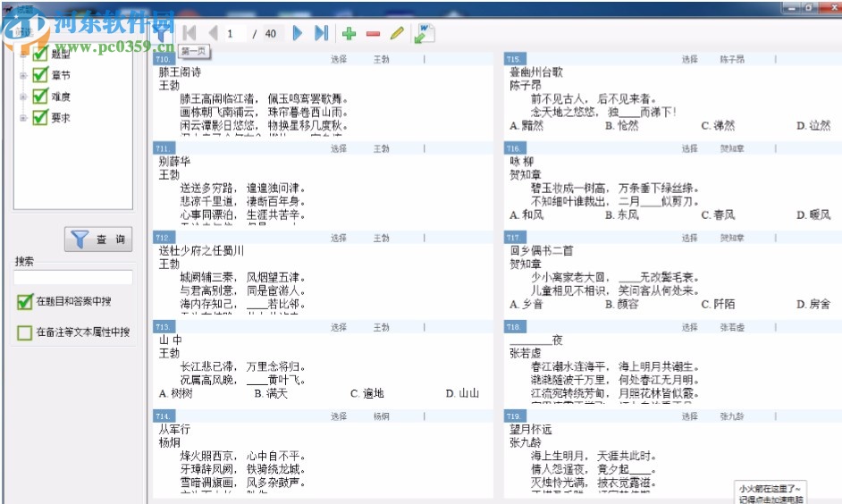
Task: Click option D. 山山 in question 713
Action: pyautogui.click(x=462, y=393)
